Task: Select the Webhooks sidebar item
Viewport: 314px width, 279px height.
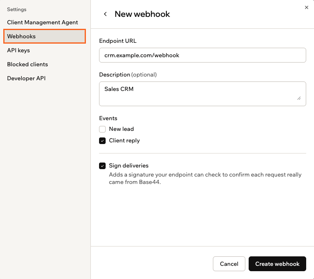Action: pyautogui.click(x=44, y=36)
